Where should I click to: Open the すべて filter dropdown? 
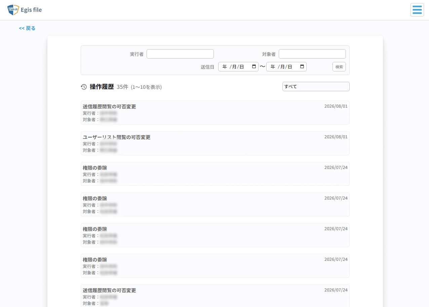pos(316,87)
